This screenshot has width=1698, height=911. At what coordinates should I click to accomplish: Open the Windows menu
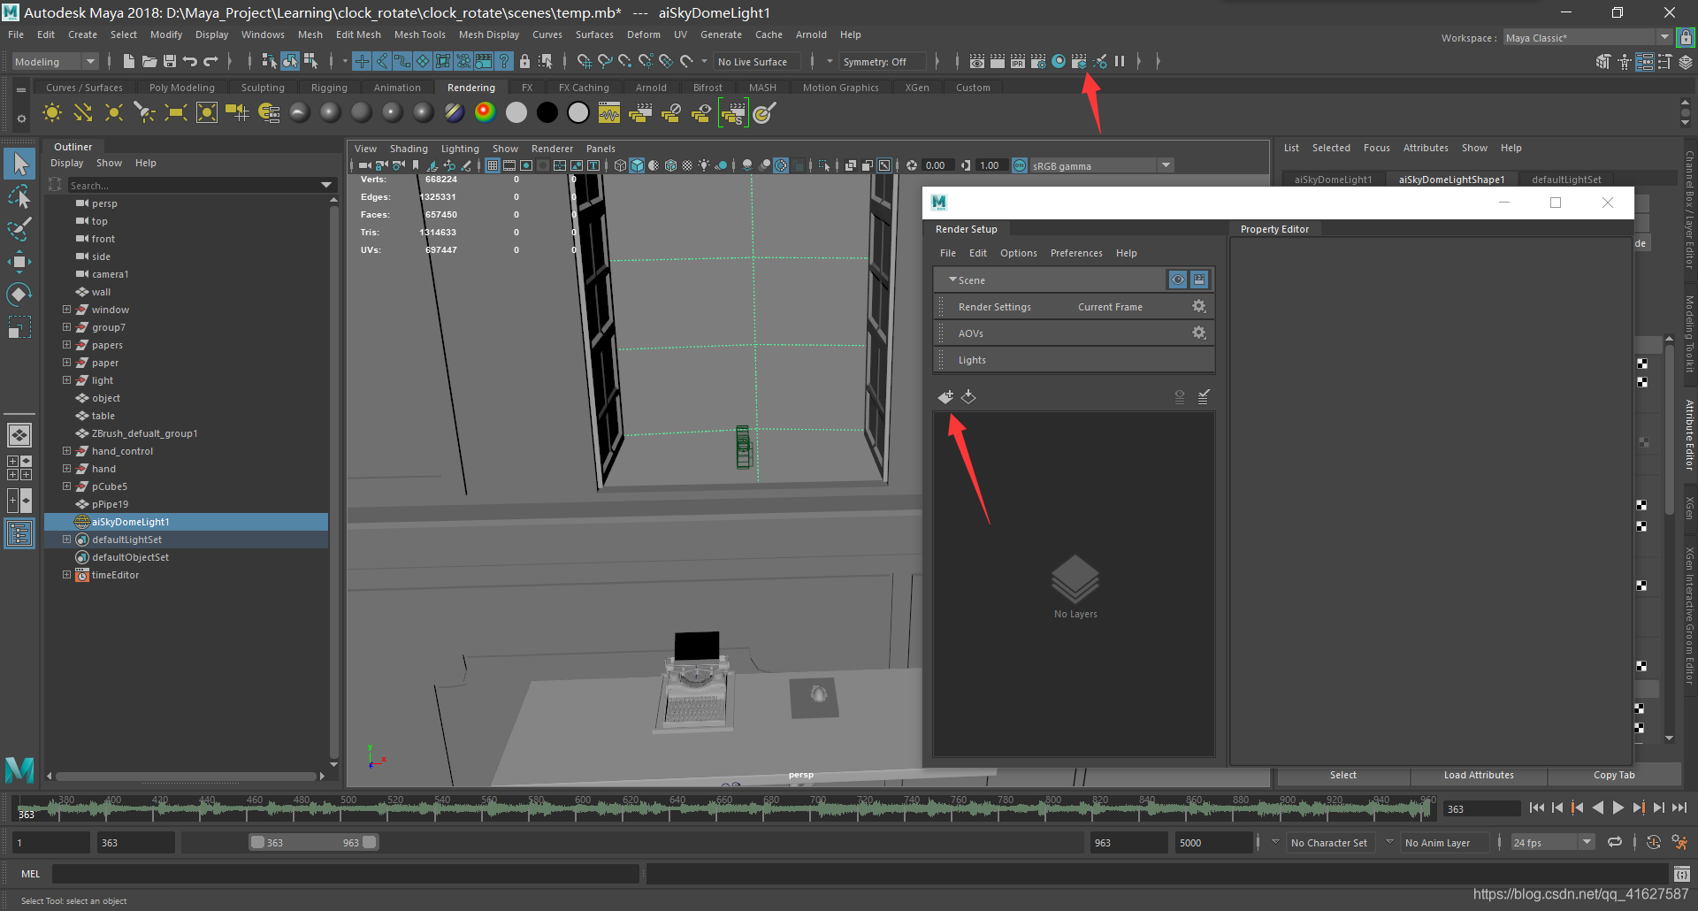pyautogui.click(x=263, y=34)
